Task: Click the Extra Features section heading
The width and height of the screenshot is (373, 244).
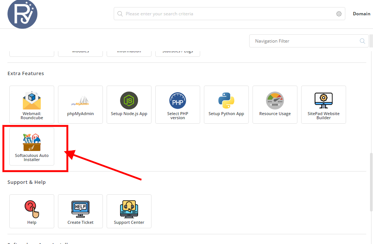Action: [x=26, y=73]
